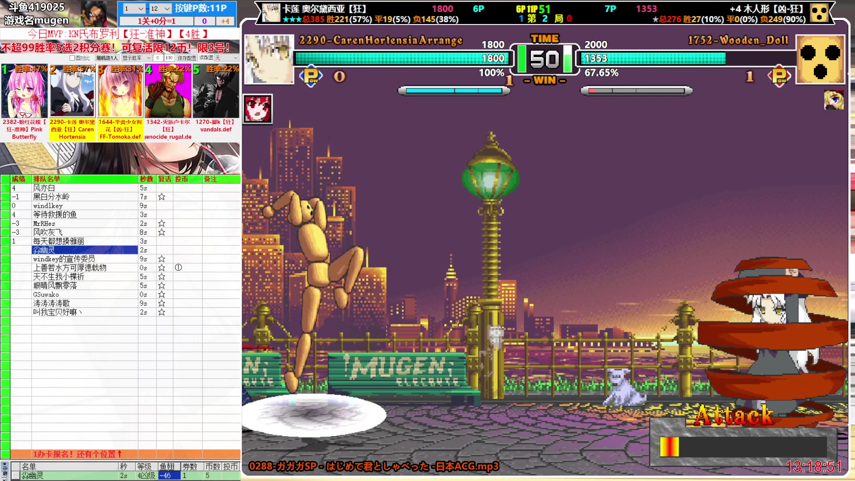Screen dimensions: 855x481
Task: Select character card 3 FF-Tomoka thumbnail
Action: (120, 91)
